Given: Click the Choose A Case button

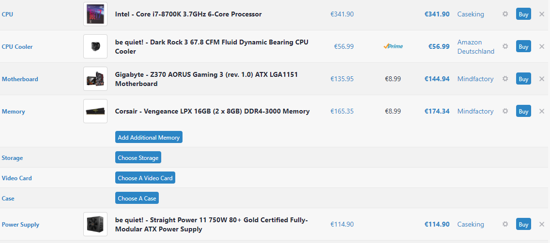Looking at the screenshot, I should [137, 198].
